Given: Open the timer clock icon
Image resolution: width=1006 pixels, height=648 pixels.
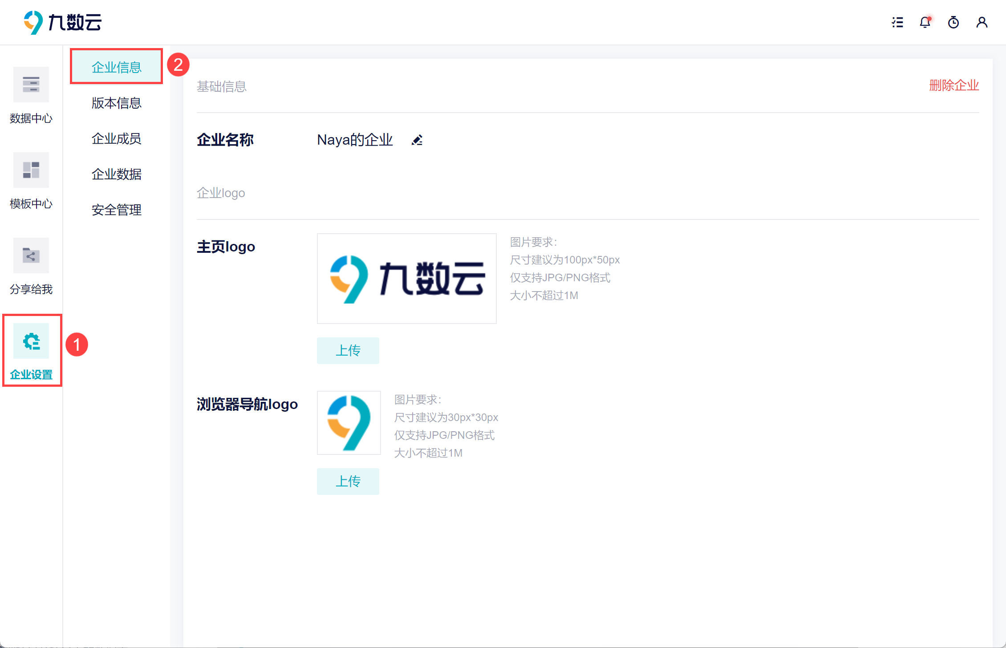Looking at the screenshot, I should [953, 22].
